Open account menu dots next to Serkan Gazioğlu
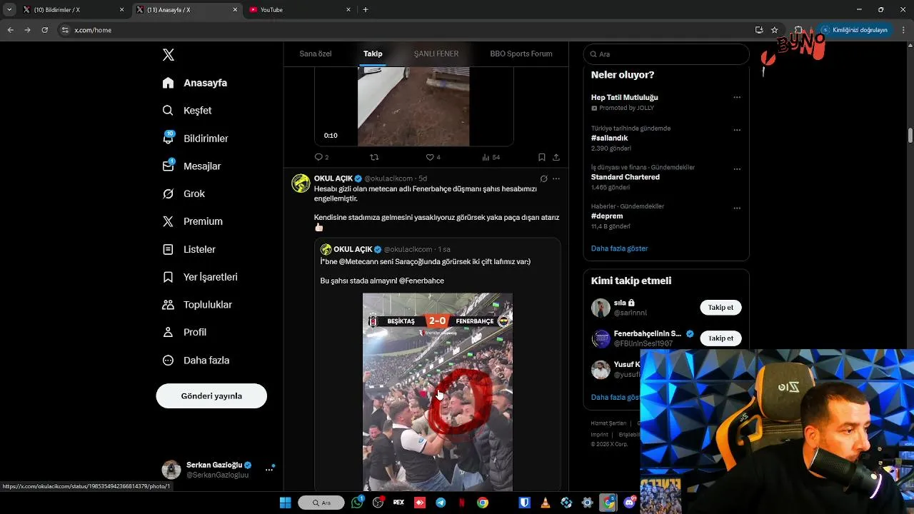The width and height of the screenshot is (914, 514). tap(269, 469)
